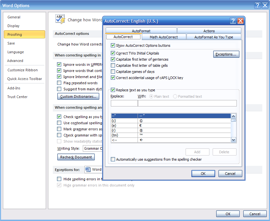Select the Formatted text radio button
270x221 pixels.
coord(175,96)
